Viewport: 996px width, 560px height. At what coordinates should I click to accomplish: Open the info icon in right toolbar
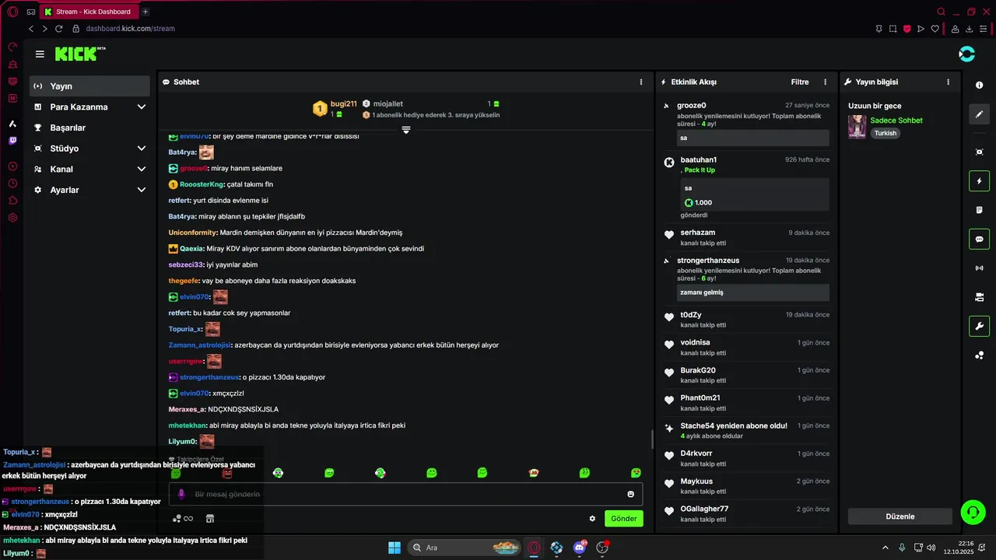[980, 85]
